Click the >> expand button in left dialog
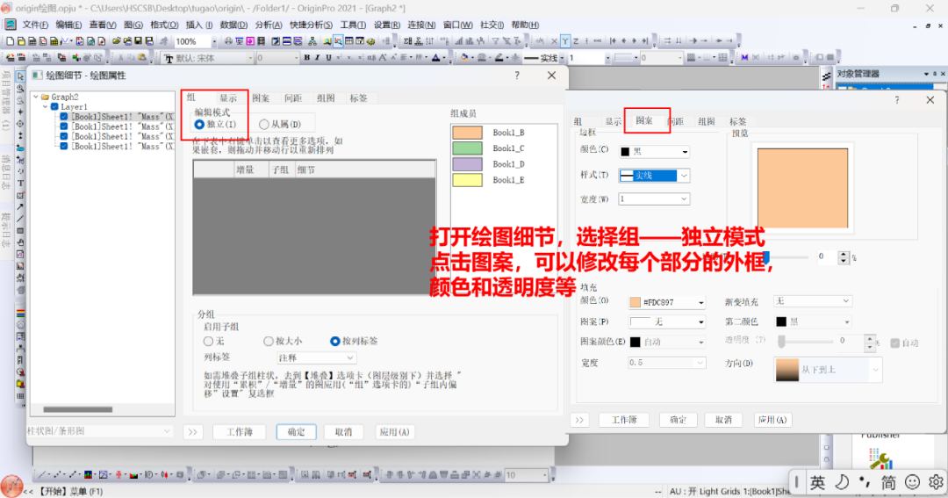Image resolution: width=948 pixels, height=498 pixels. click(193, 432)
